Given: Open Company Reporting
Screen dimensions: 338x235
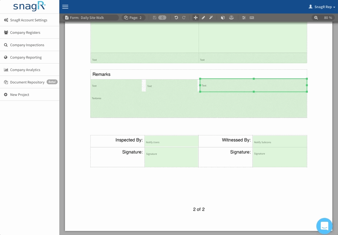Looking at the screenshot, I should pos(30,57).
